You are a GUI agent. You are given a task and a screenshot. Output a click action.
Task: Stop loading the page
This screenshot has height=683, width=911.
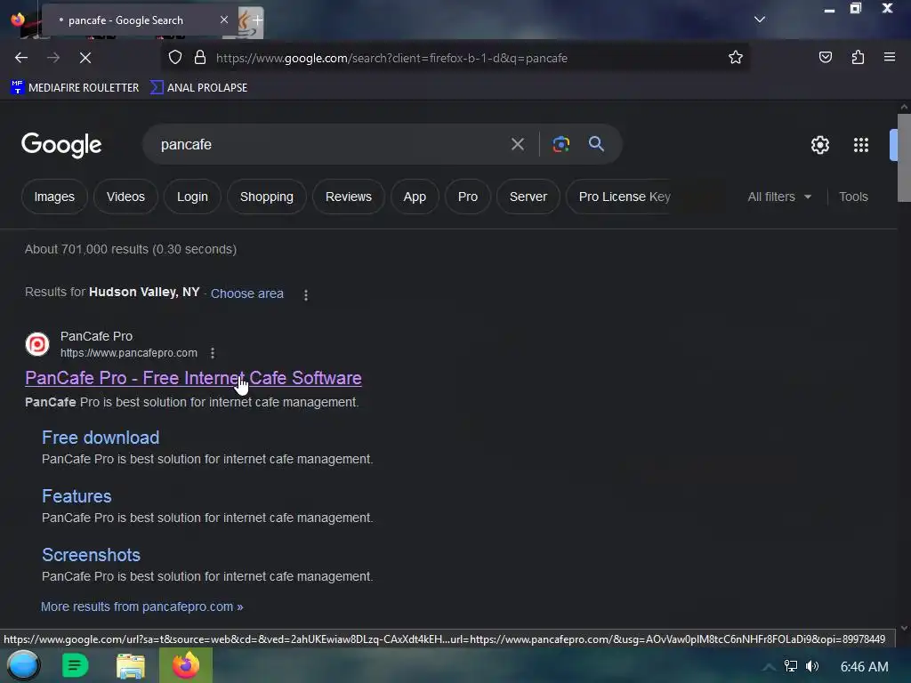pos(85,58)
